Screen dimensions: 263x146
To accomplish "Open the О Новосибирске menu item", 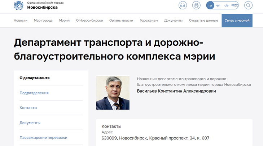I will (x=89, y=21).
